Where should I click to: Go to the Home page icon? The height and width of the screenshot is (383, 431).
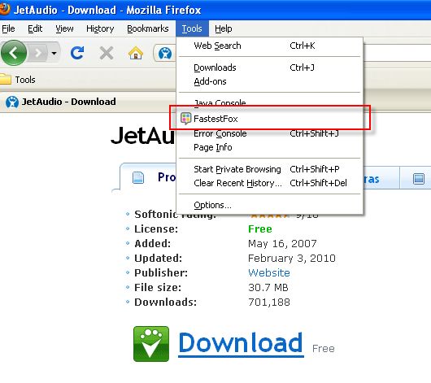136,53
